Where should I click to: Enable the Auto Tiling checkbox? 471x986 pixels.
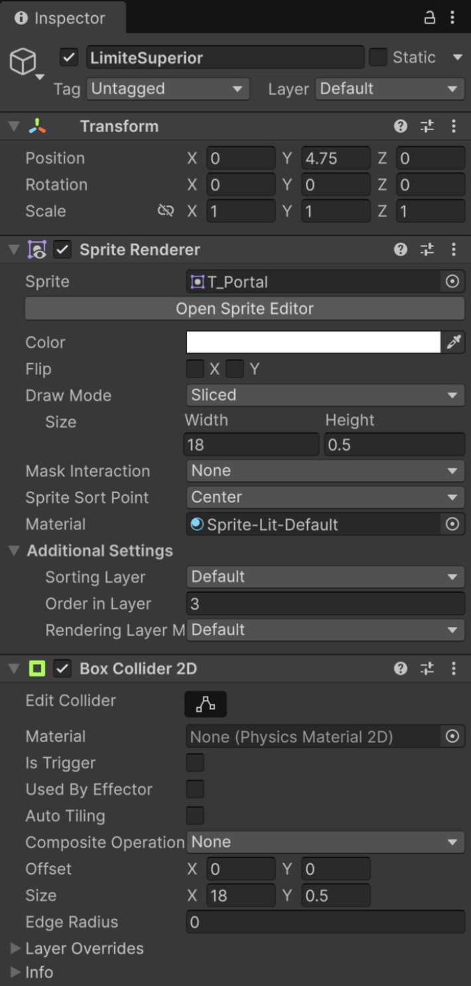coord(195,816)
